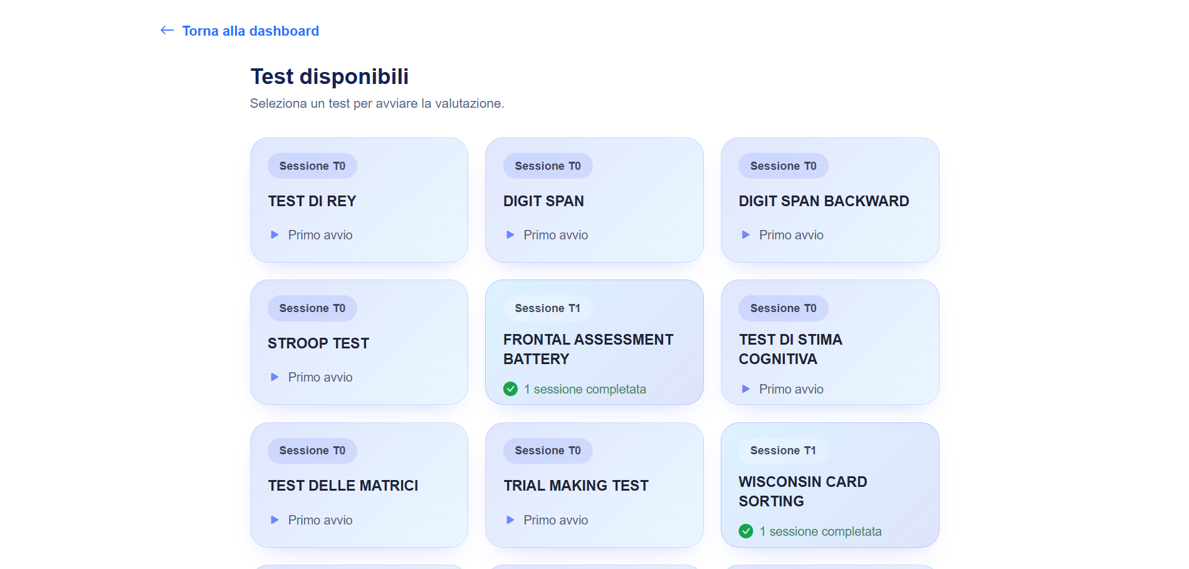Screen dimensions: 1189x569
Task: Click play icon under Stroop Test
Action: [275, 377]
